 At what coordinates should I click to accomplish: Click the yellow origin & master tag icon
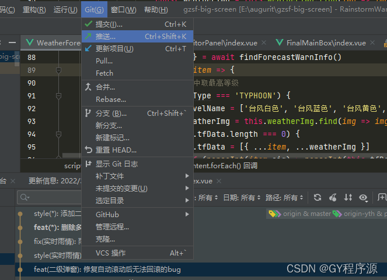274,214
